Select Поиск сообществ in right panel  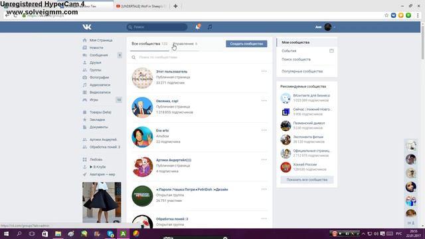pyautogui.click(x=296, y=59)
